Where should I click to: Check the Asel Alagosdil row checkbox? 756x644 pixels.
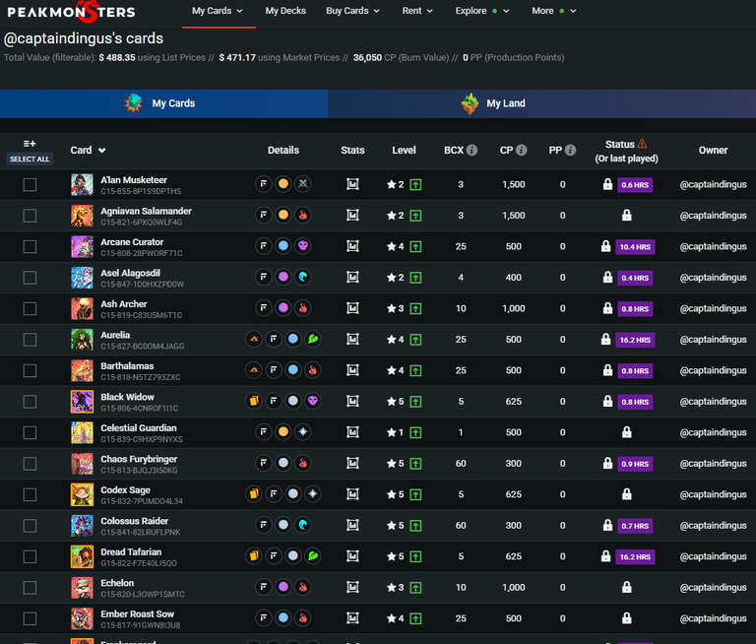coord(30,278)
